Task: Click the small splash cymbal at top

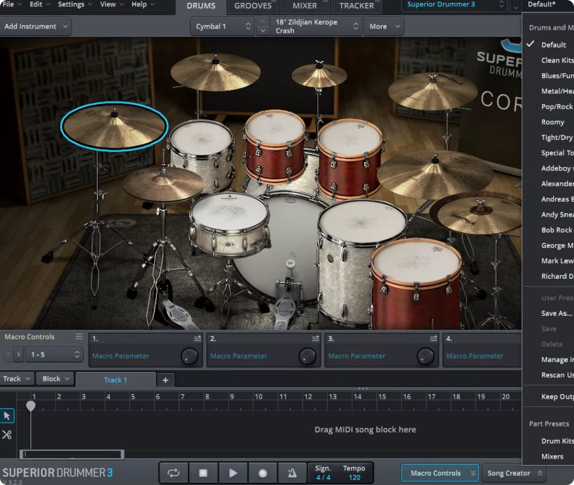Action: pos(319,76)
